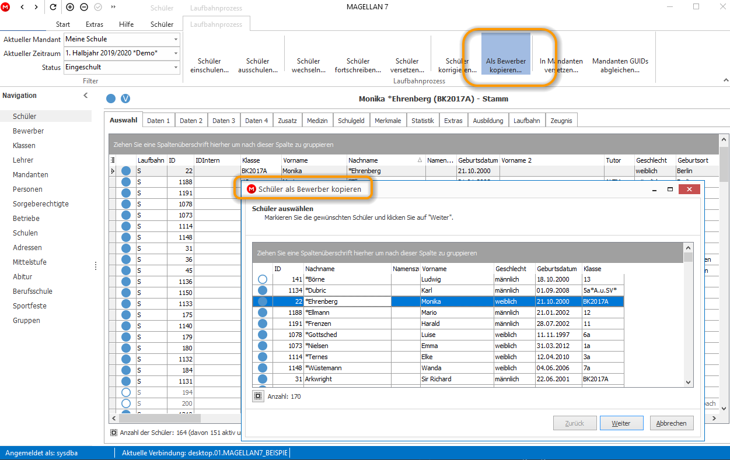Click the empty circle in main row ID 194
730x460 pixels.
126,392
